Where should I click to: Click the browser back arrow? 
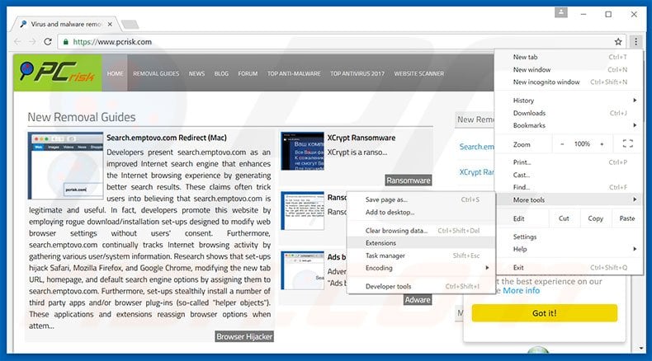pyautogui.click(x=17, y=41)
